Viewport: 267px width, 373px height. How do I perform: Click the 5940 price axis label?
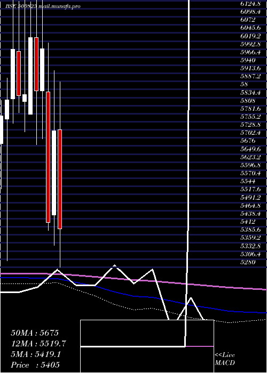point(248,60)
